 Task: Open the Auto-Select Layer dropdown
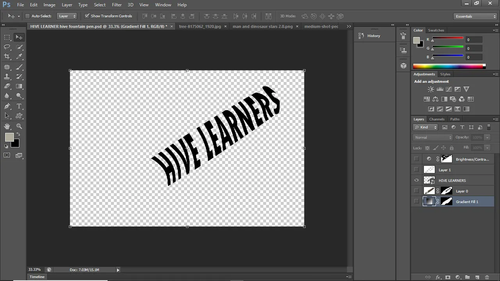[x=67, y=16]
